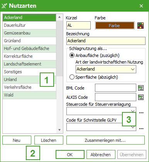Viewport: 149px width, 162px height.
Task: Select Gemüseanbau in the list
Action: point(29,33)
